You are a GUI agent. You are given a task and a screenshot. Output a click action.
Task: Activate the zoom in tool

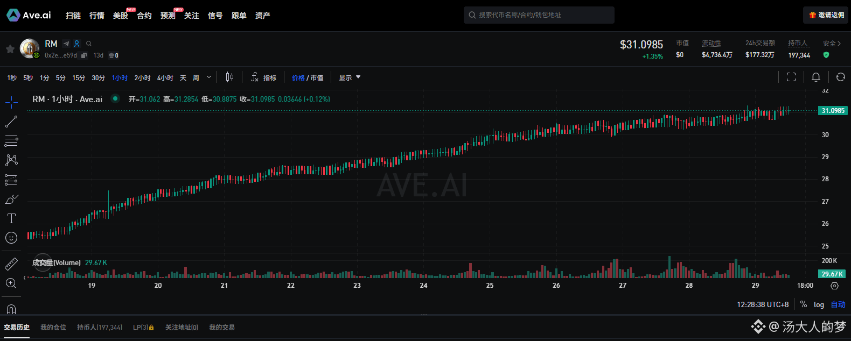[11, 283]
